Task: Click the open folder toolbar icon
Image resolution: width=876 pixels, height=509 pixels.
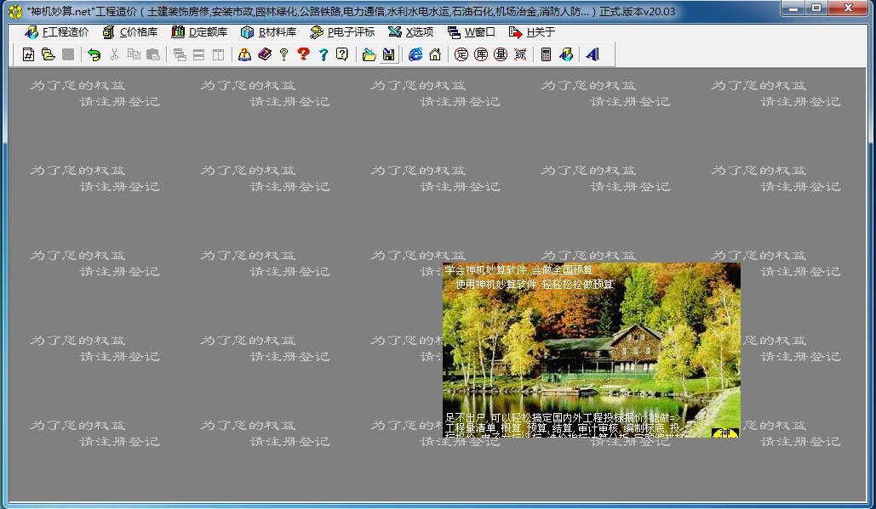Action: pyautogui.click(x=49, y=54)
